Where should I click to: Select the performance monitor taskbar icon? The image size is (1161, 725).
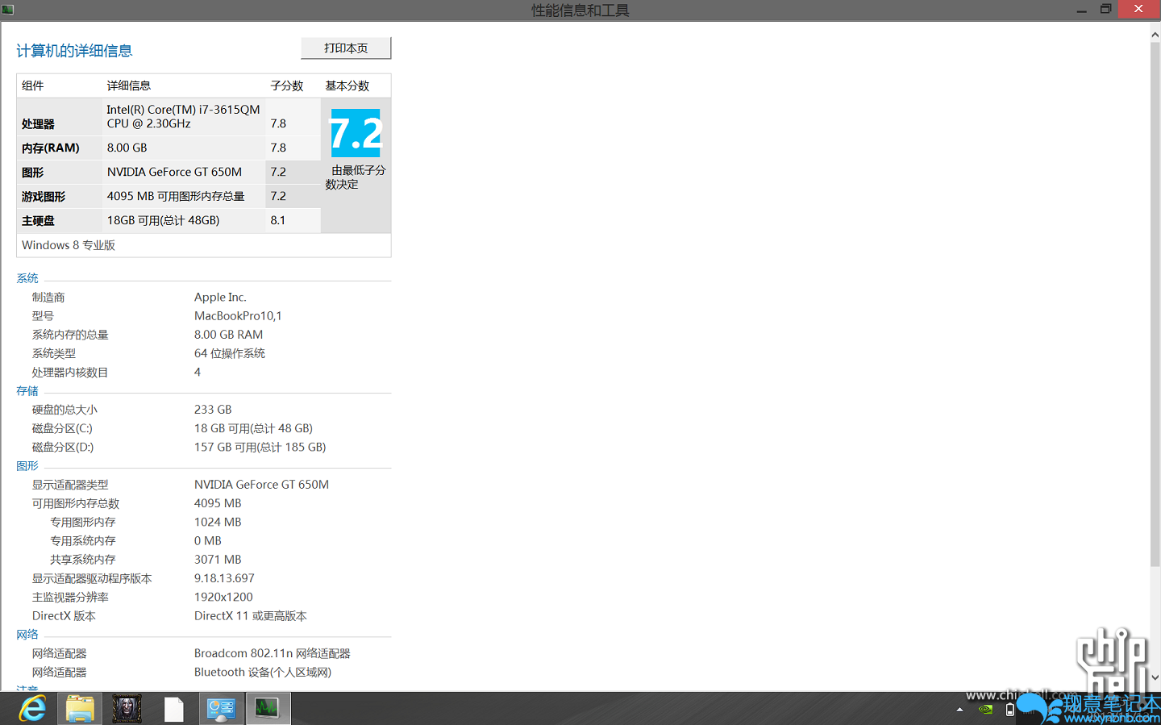pos(268,709)
